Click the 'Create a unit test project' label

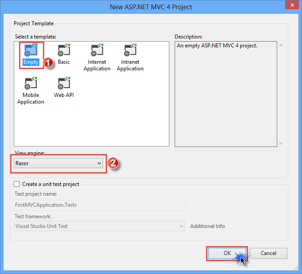click(x=51, y=184)
